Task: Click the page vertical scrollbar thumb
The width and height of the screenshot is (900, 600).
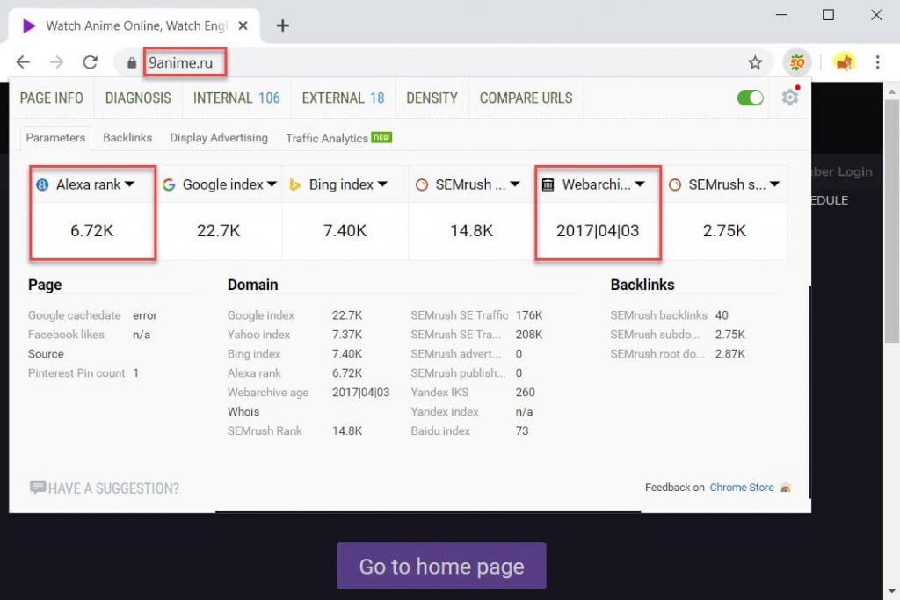Action: (x=891, y=221)
